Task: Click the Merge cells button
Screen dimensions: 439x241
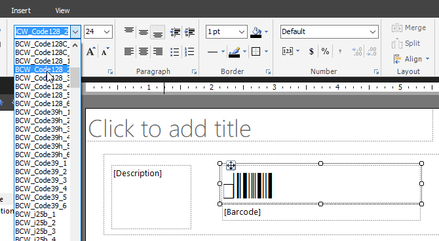Action: tap(409, 28)
